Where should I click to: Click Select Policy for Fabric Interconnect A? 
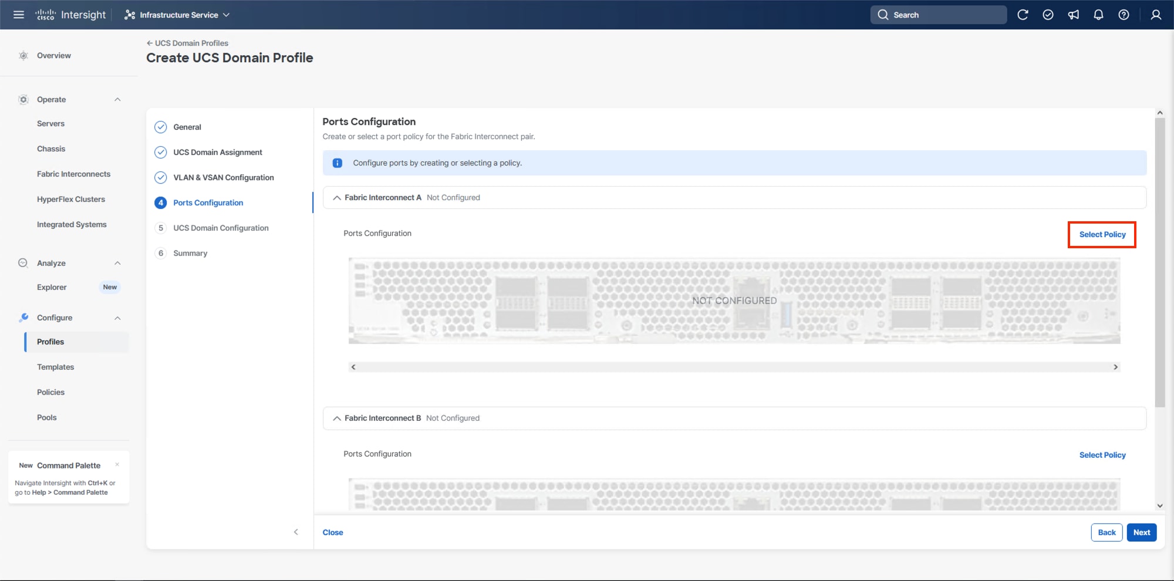(1102, 234)
